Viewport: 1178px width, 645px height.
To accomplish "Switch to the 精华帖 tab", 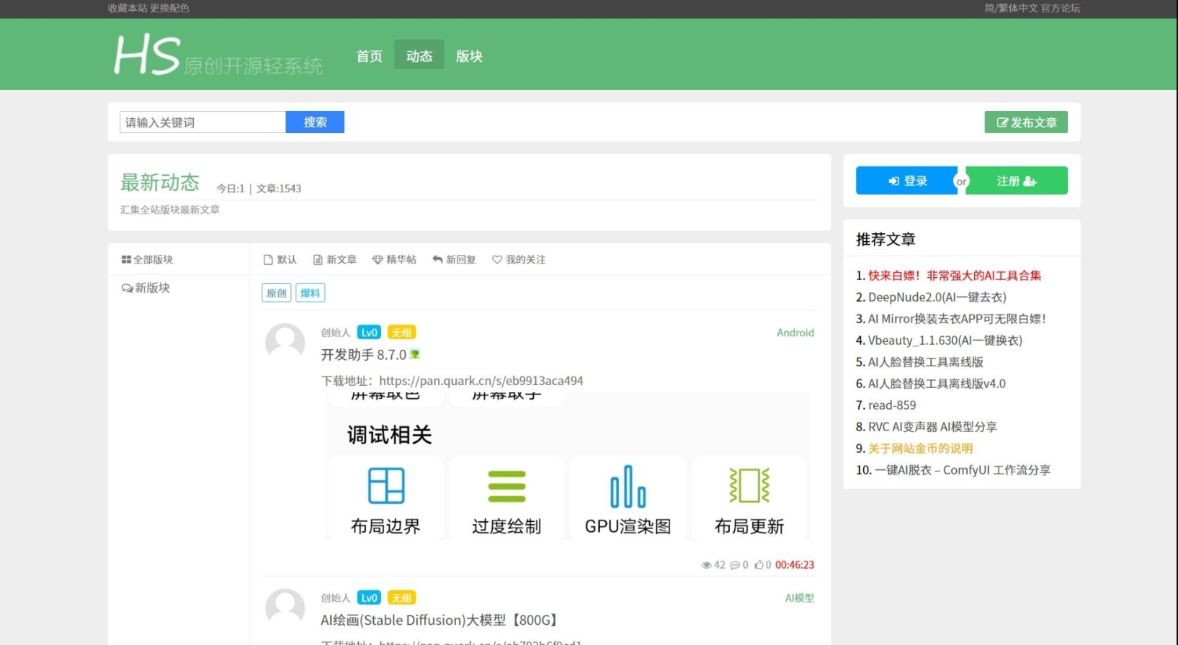I will (x=394, y=260).
